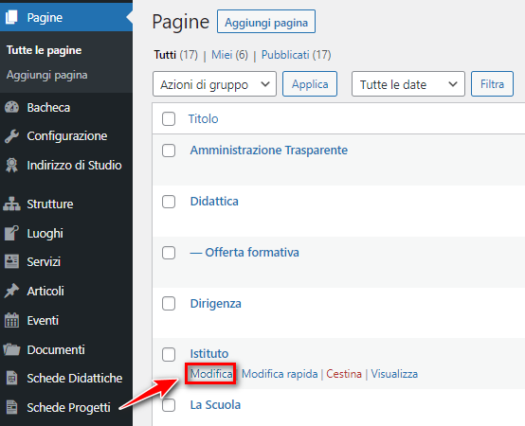Open the Strutture hierarchy icon
The width and height of the screenshot is (525, 426).
11,204
